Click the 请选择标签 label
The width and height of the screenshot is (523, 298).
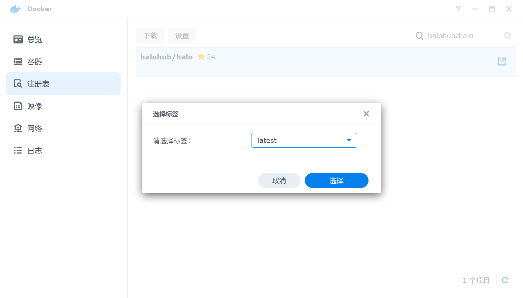172,141
